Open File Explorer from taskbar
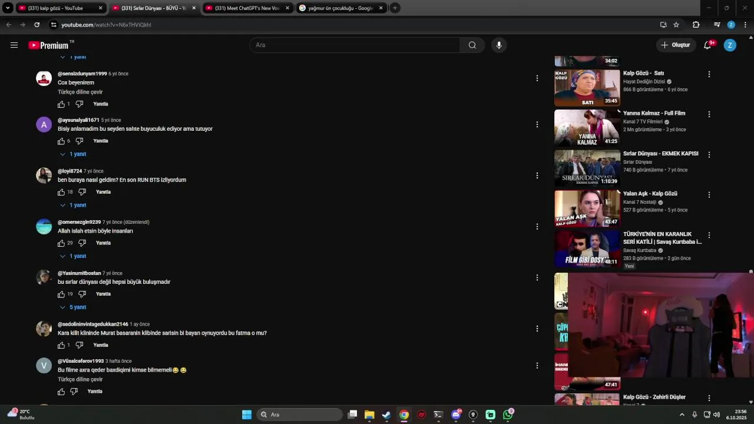The width and height of the screenshot is (754, 424). 369,415
